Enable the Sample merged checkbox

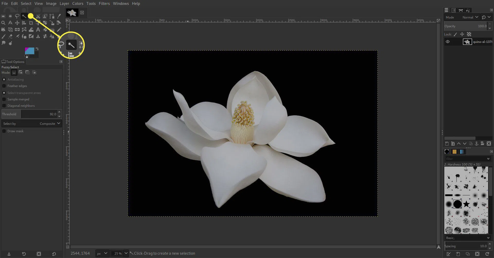[x=4, y=99]
